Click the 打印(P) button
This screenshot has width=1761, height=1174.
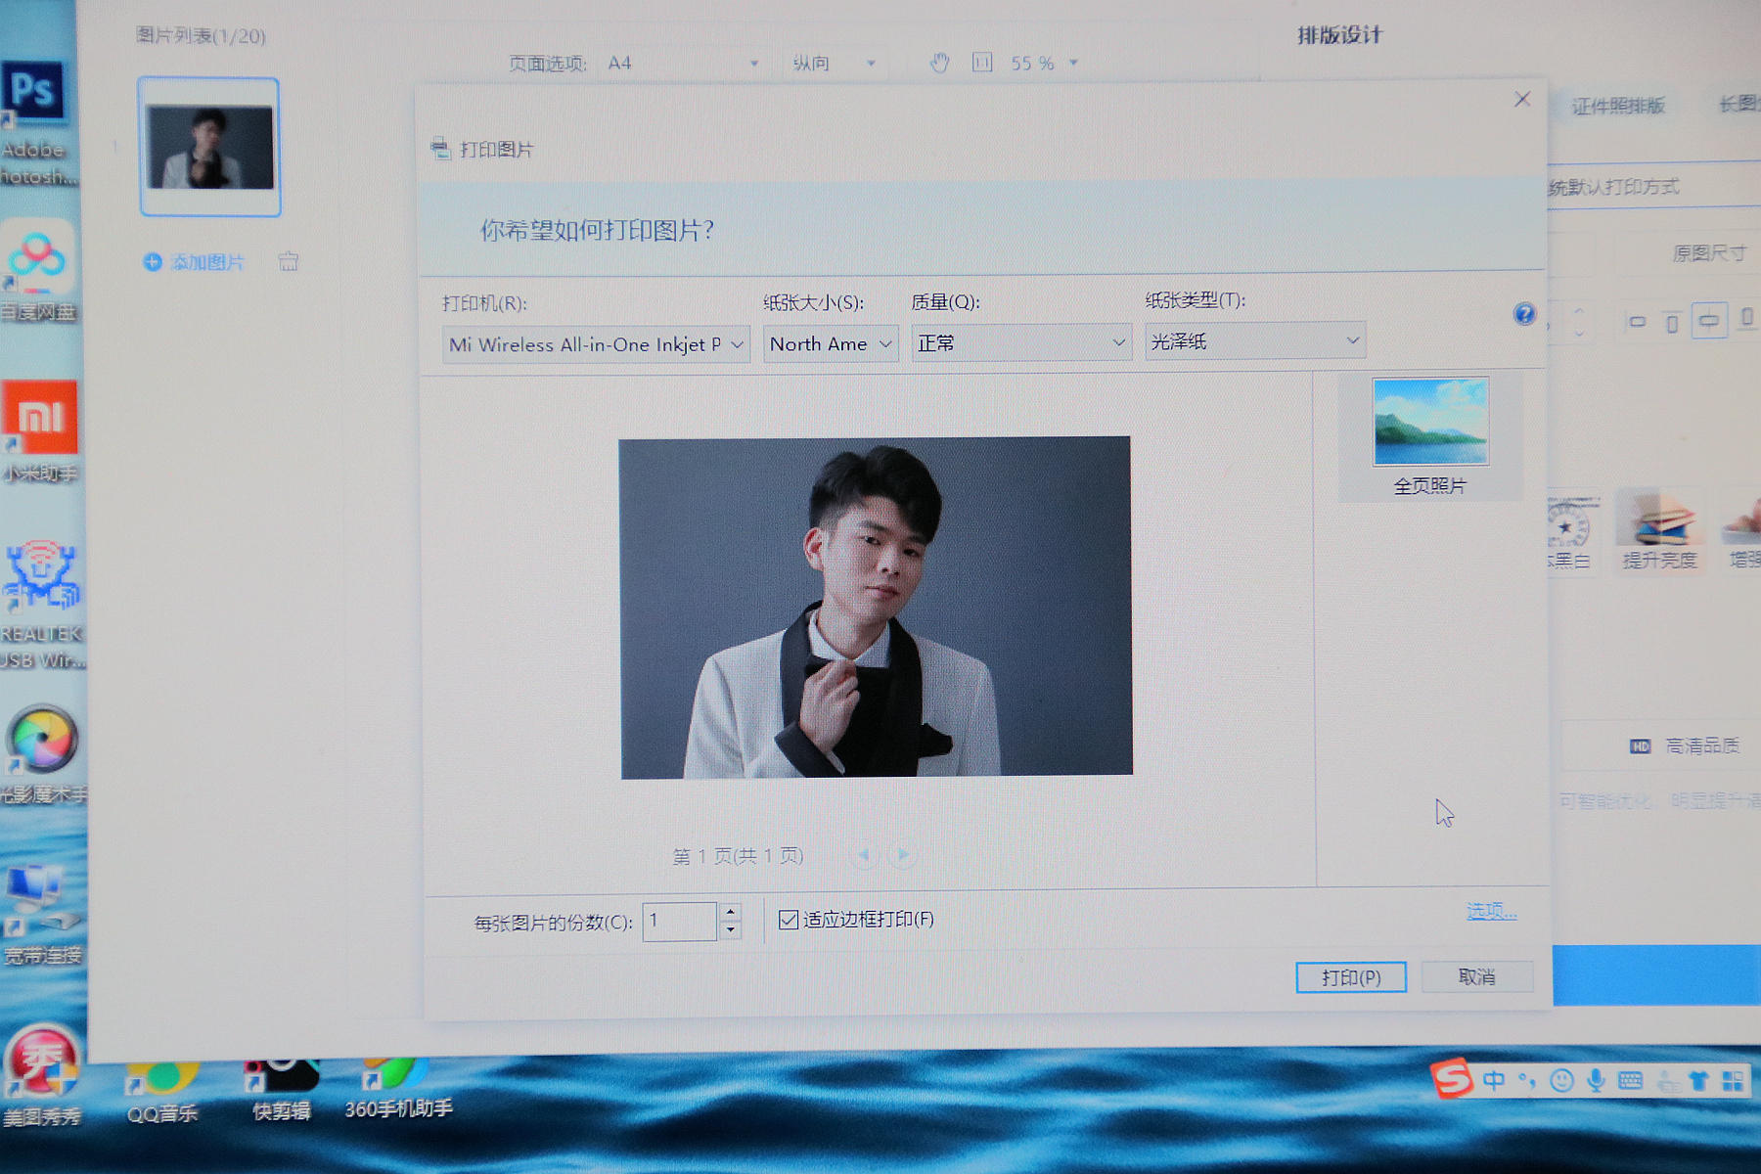(1351, 977)
